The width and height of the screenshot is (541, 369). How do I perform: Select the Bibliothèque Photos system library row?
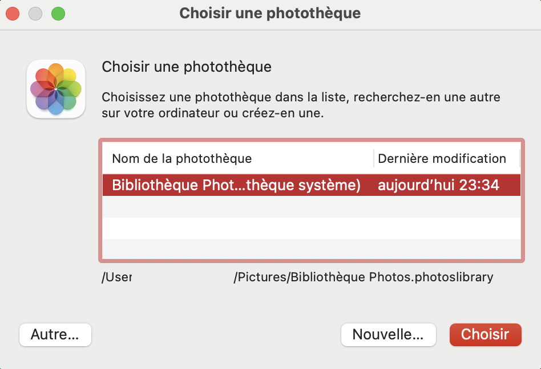pos(236,185)
